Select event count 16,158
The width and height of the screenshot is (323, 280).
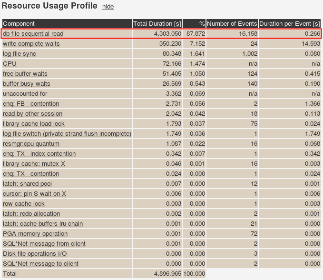248,34
